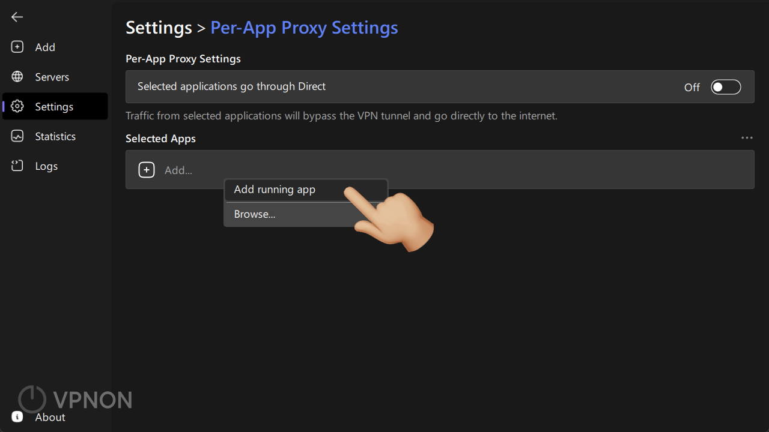Open Per-App Proxy Settings breadcrumb link
This screenshot has width=769, height=432.
click(x=304, y=28)
